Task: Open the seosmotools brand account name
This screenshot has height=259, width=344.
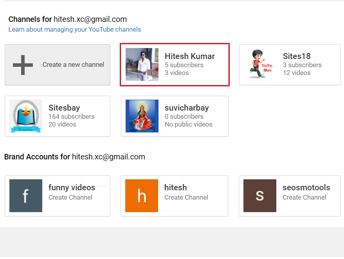Action: 306,188
